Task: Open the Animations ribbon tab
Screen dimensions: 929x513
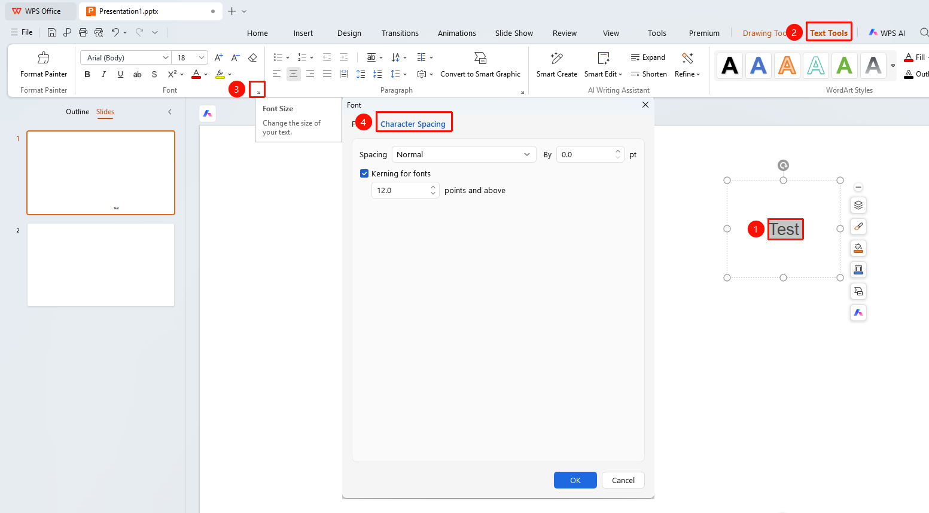Action: (457, 33)
